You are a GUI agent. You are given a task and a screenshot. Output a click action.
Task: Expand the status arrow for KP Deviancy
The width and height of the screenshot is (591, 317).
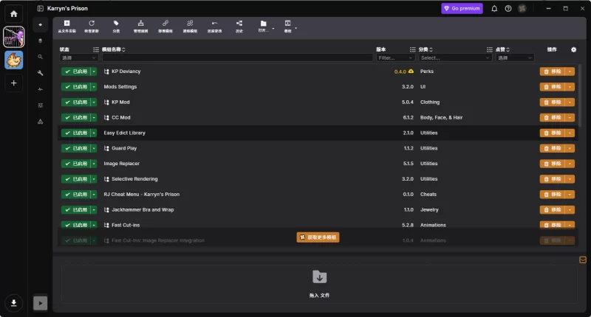[x=94, y=72]
